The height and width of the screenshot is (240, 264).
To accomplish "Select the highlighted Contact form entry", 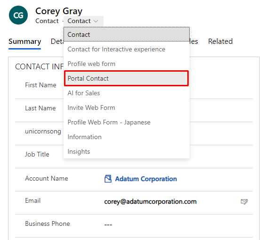I will pyautogui.click(x=127, y=34).
